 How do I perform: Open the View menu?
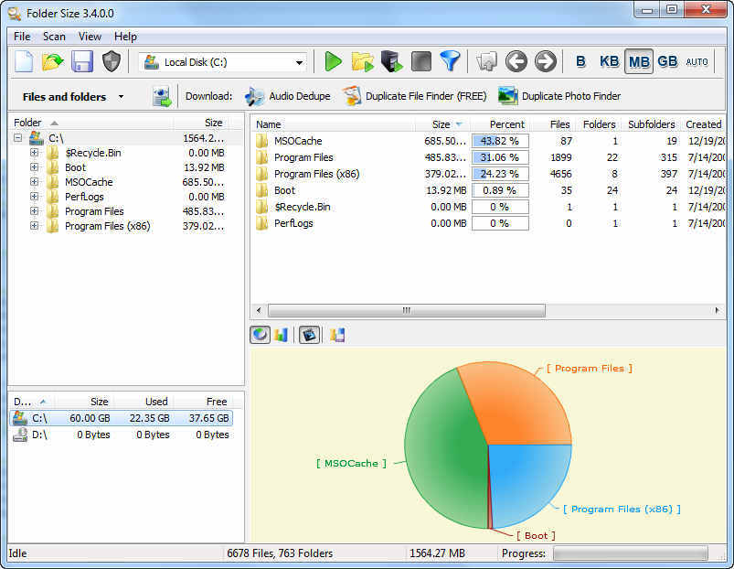89,37
